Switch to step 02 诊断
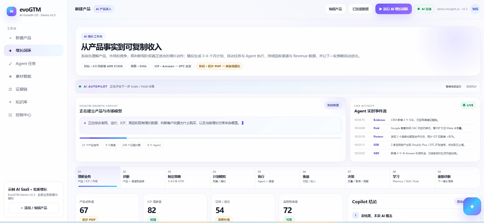The width and height of the screenshot is (484, 223). pos(143,177)
